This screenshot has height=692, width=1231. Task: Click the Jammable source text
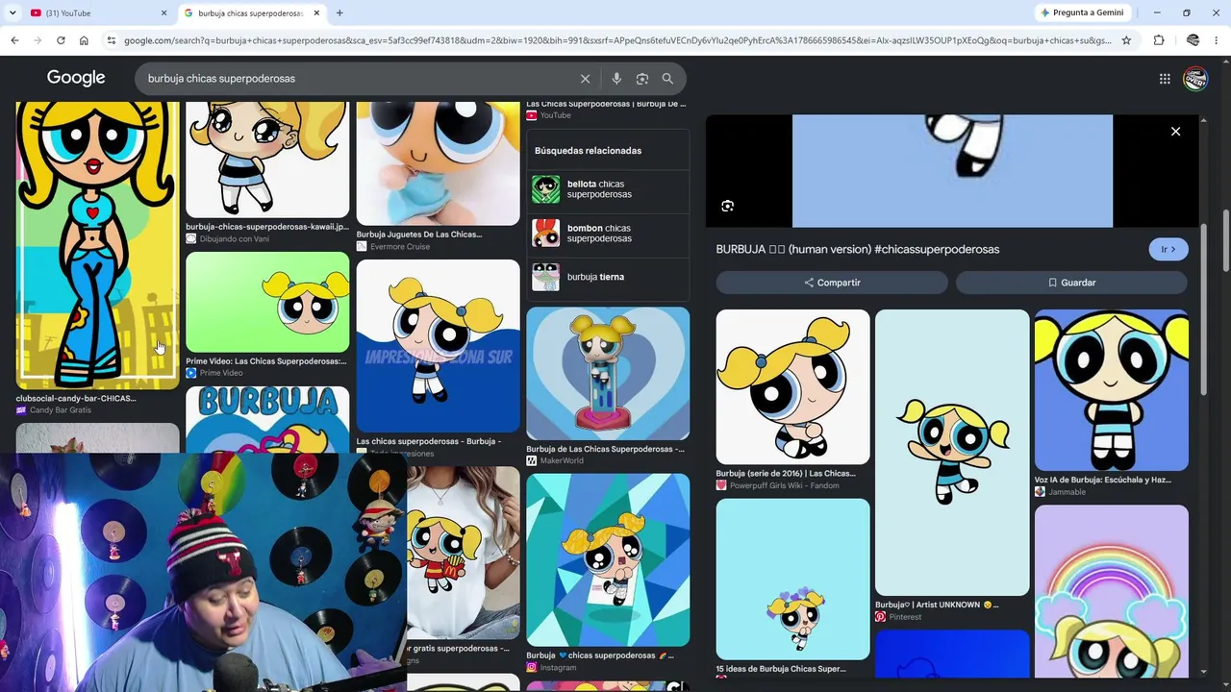pos(1067,492)
